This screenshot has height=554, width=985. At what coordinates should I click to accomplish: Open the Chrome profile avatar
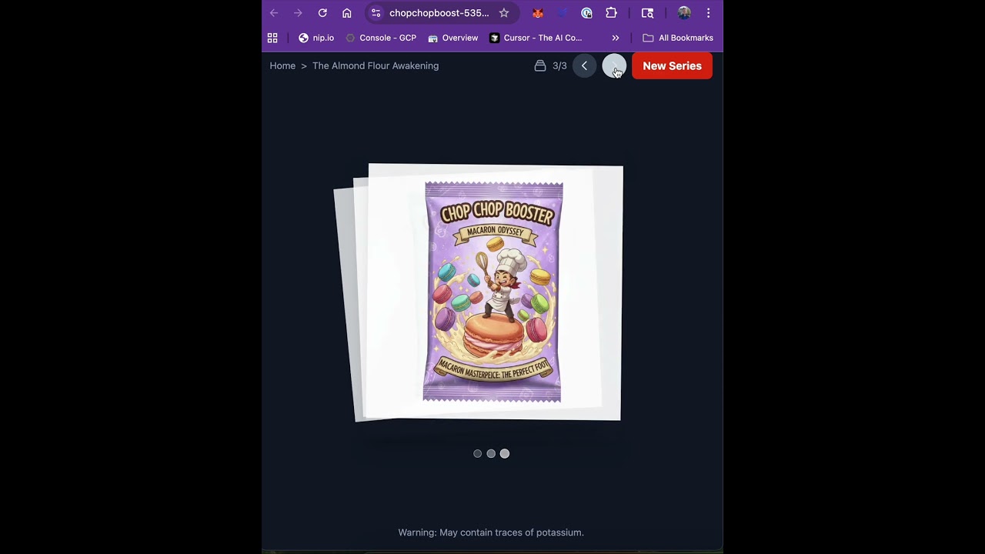tap(683, 13)
